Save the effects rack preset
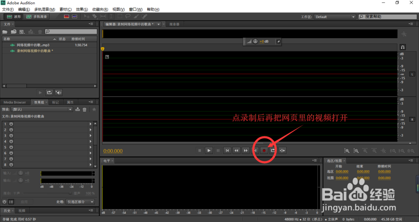 coord(78,109)
